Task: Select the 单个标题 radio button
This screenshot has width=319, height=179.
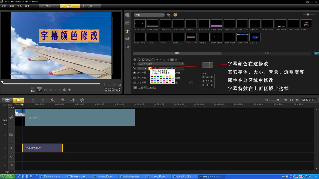Action: 135,78
